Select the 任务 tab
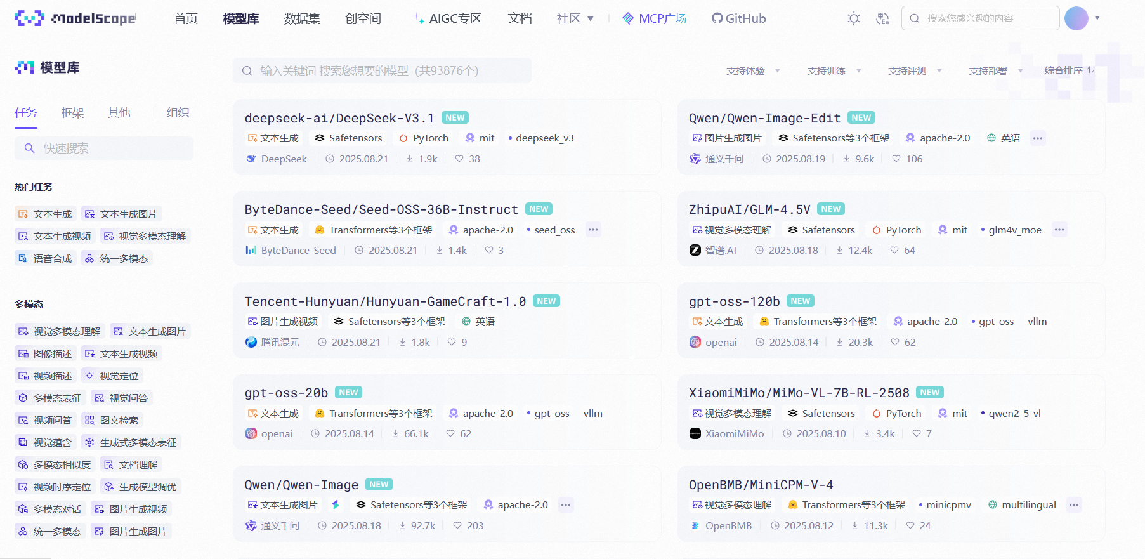 pyautogui.click(x=26, y=112)
